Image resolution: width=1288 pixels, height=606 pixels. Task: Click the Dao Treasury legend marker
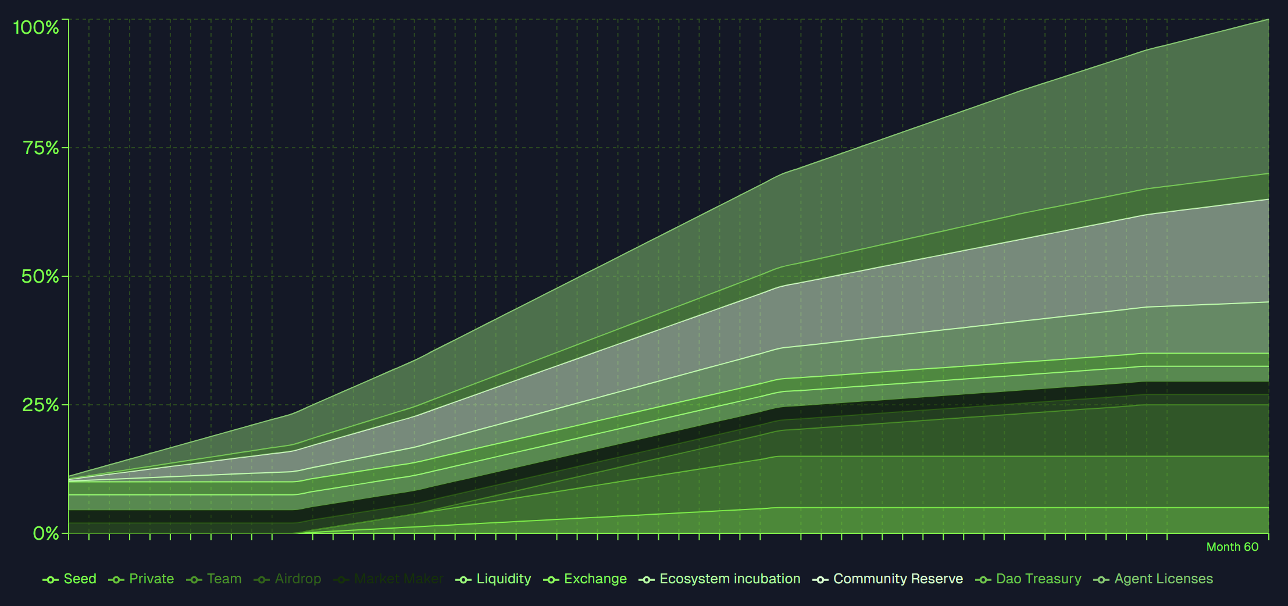point(983,580)
